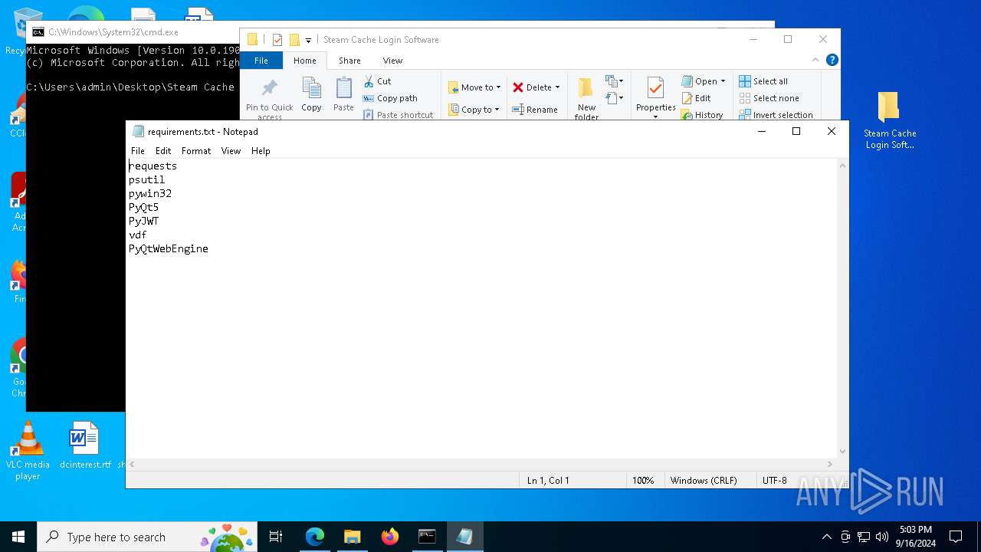Switch to the View ribbon tab in Explorer

click(x=392, y=61)
